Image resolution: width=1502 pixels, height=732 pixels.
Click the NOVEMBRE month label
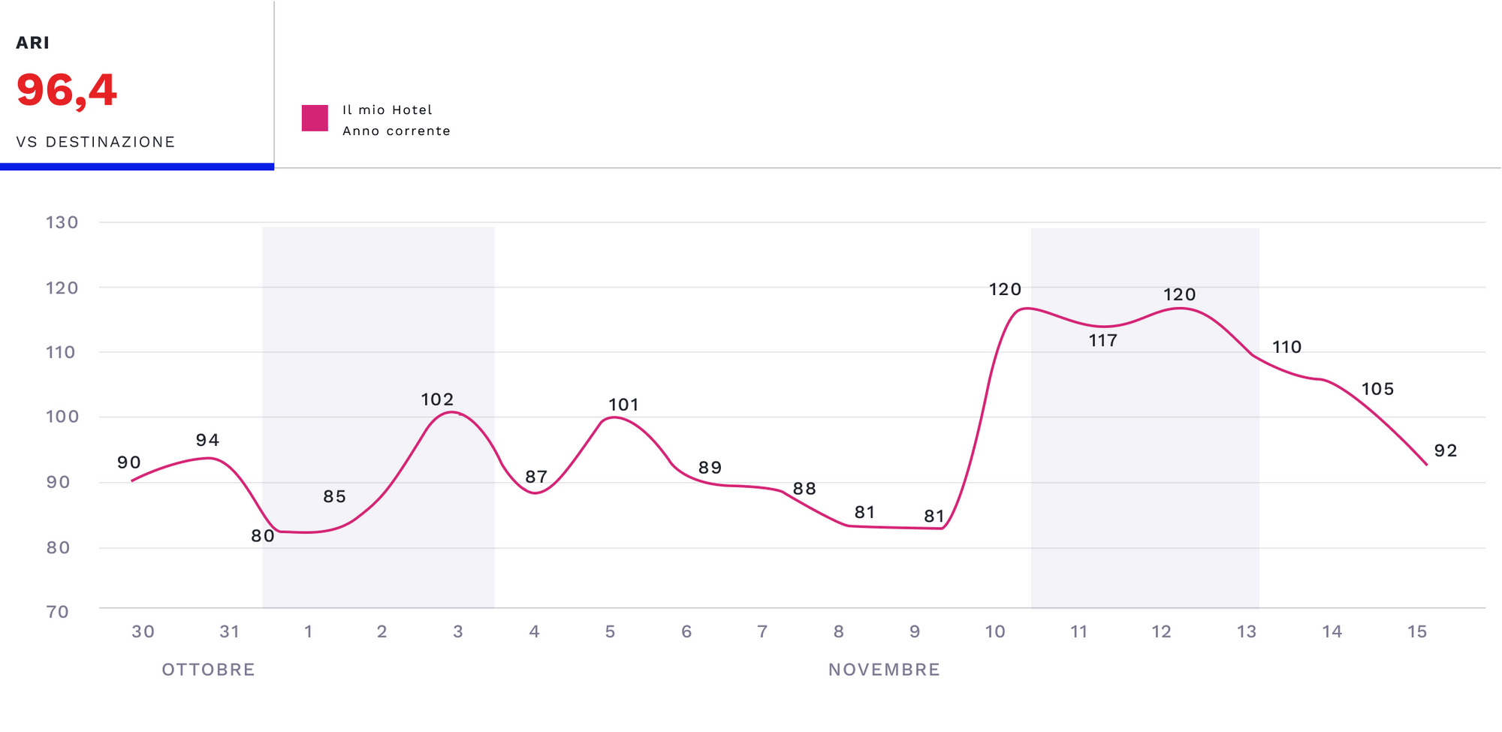[884, 670]
